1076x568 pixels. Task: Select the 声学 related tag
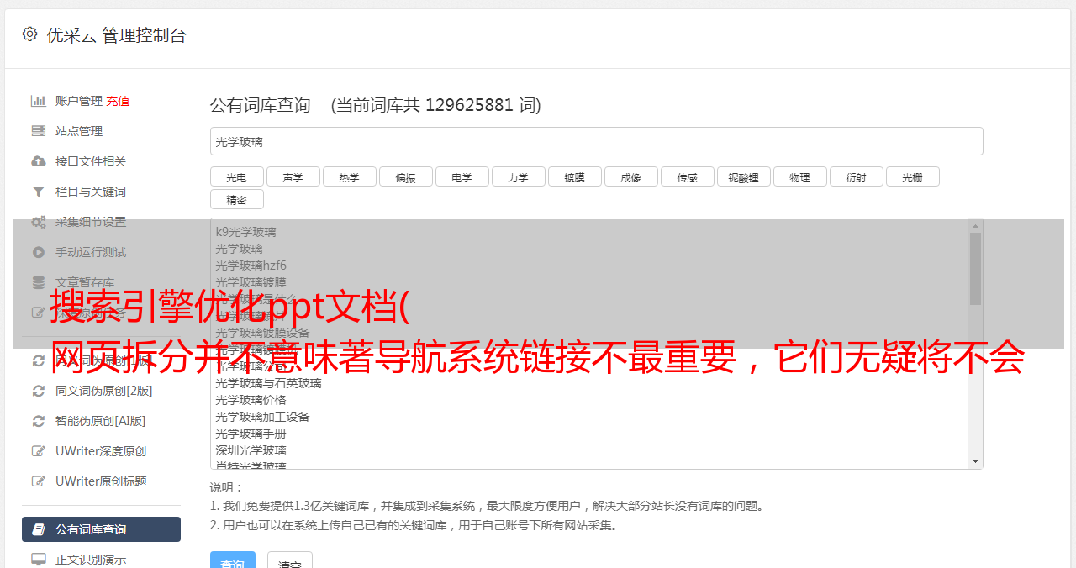point(293,176)
